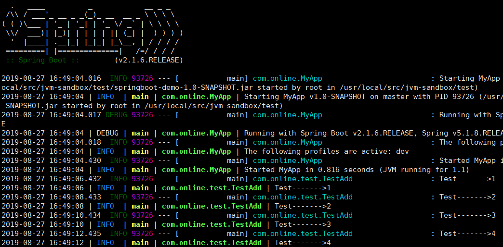Click magenta PID '93726' on 16:49:04.016 line
503x247 pixels.
tap(143, 78)
